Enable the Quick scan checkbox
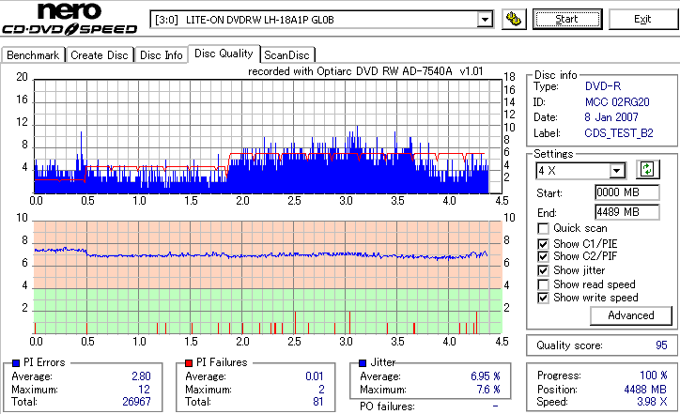The height and width of the screenshot is (414, 680). pos(543,228)
